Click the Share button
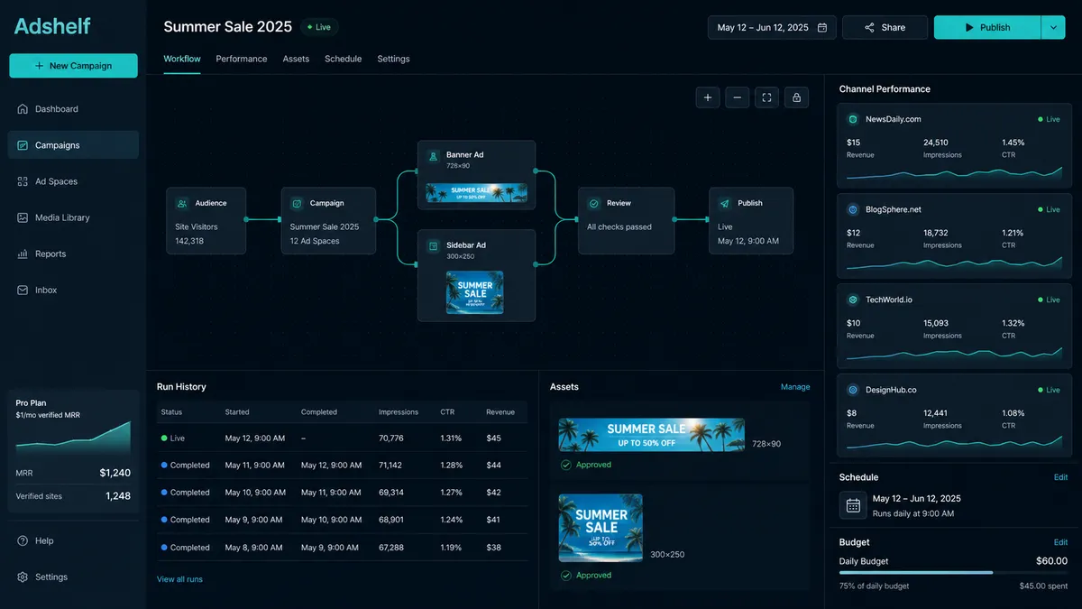The height and width of the screenshot is (609, 1082). [x=885, y=27]
